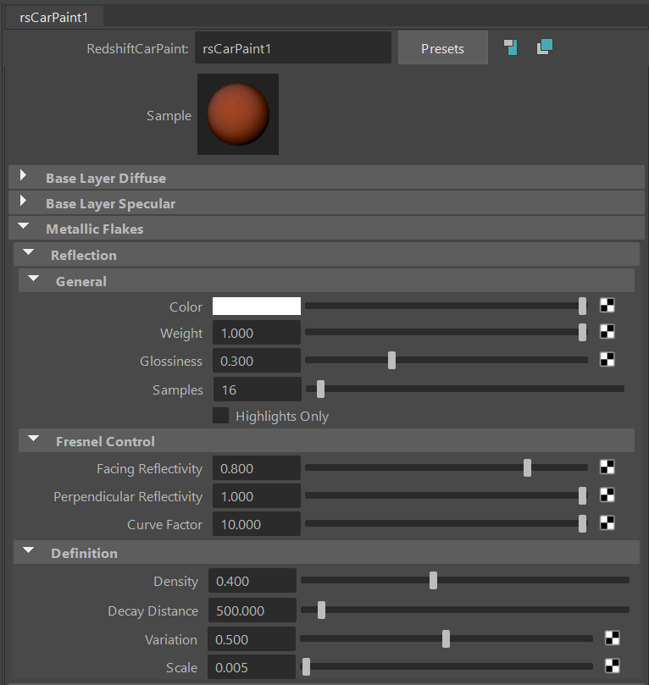
Task: Click the Samples slider handle
Action: 320,389
